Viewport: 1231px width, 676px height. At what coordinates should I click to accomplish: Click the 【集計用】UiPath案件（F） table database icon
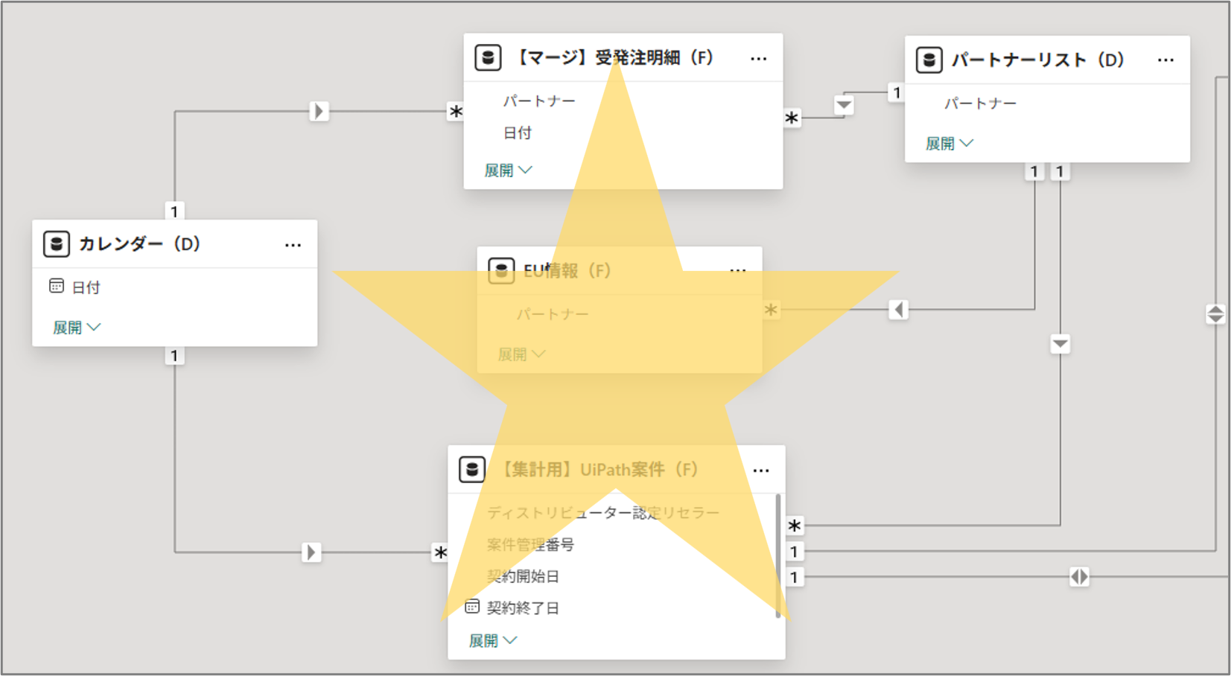[x=472, y=470]
